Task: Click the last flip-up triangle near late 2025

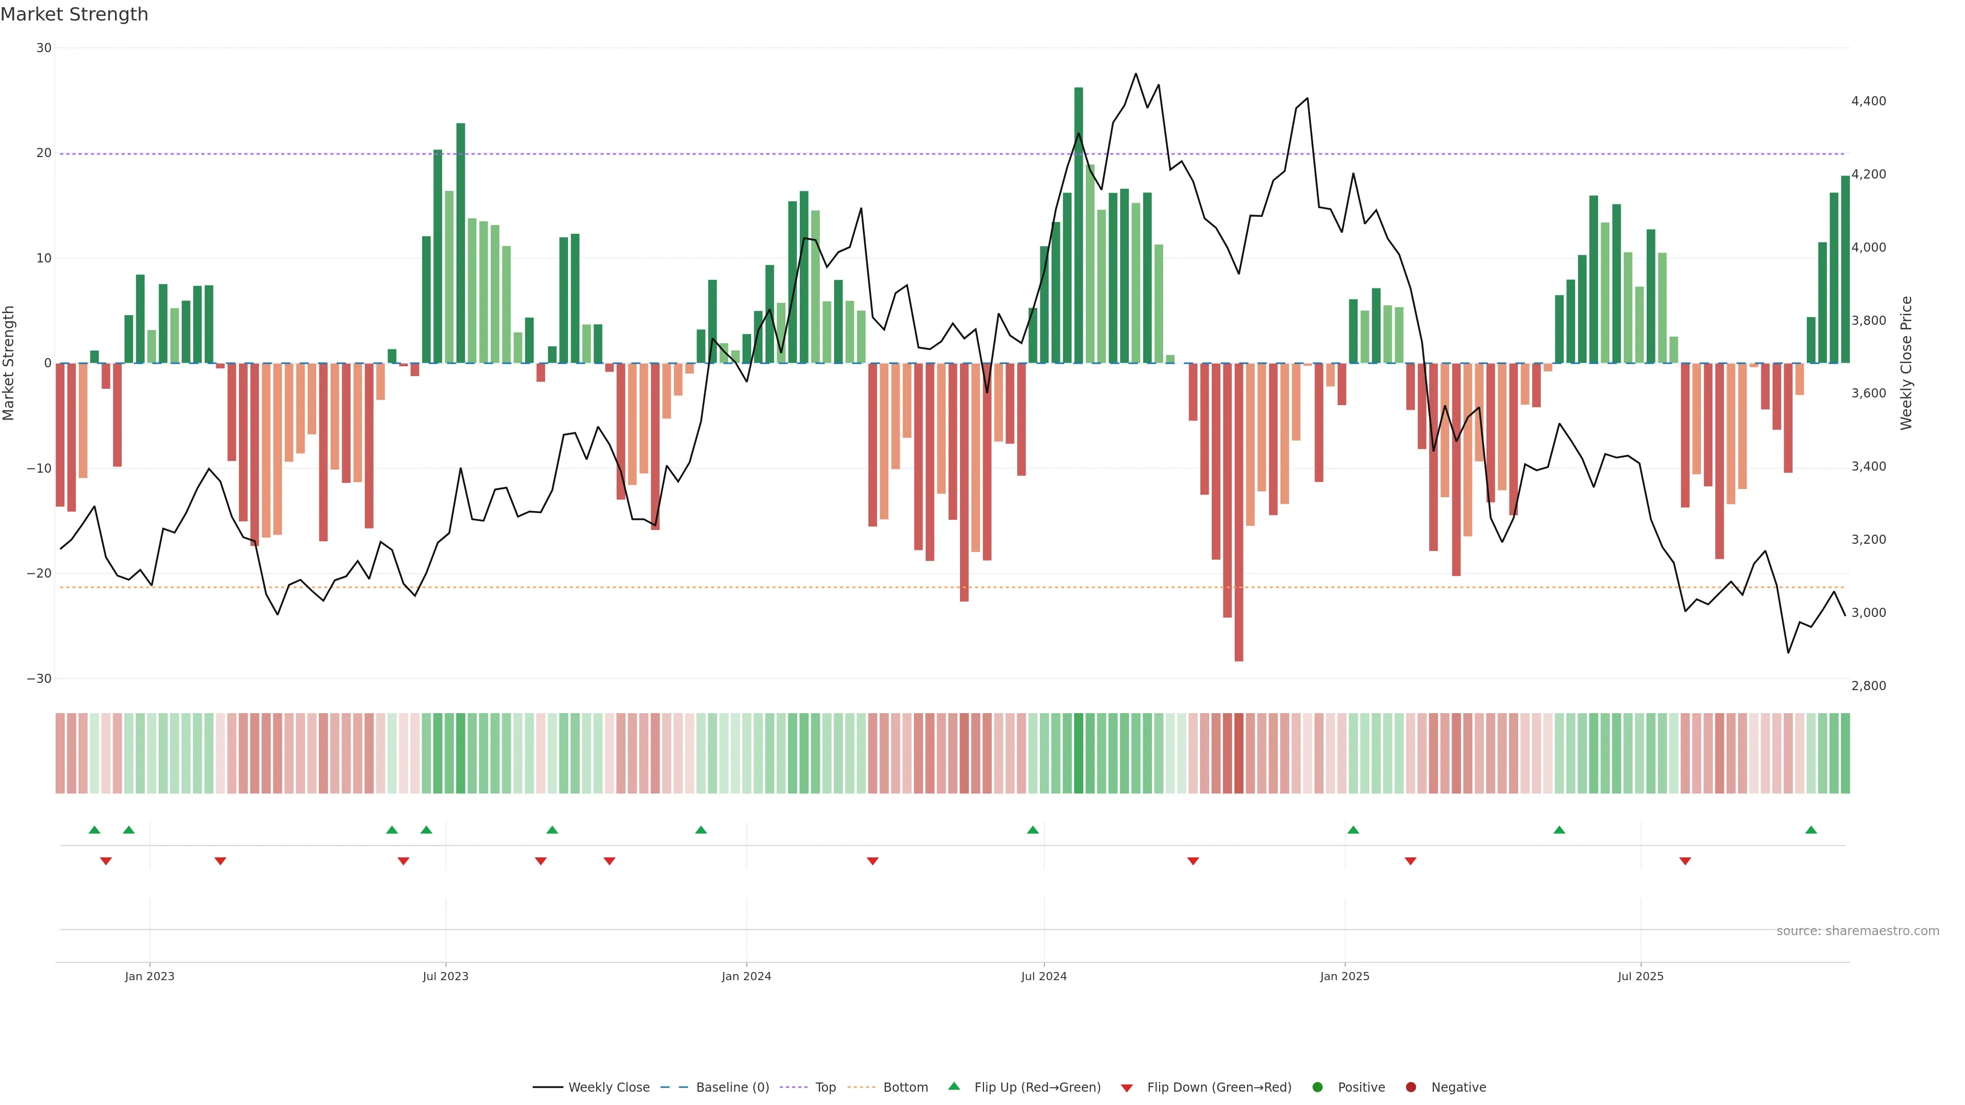Action: point(1811,830)
